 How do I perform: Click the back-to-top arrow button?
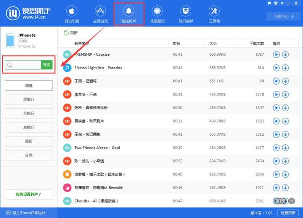click(292, 201)
